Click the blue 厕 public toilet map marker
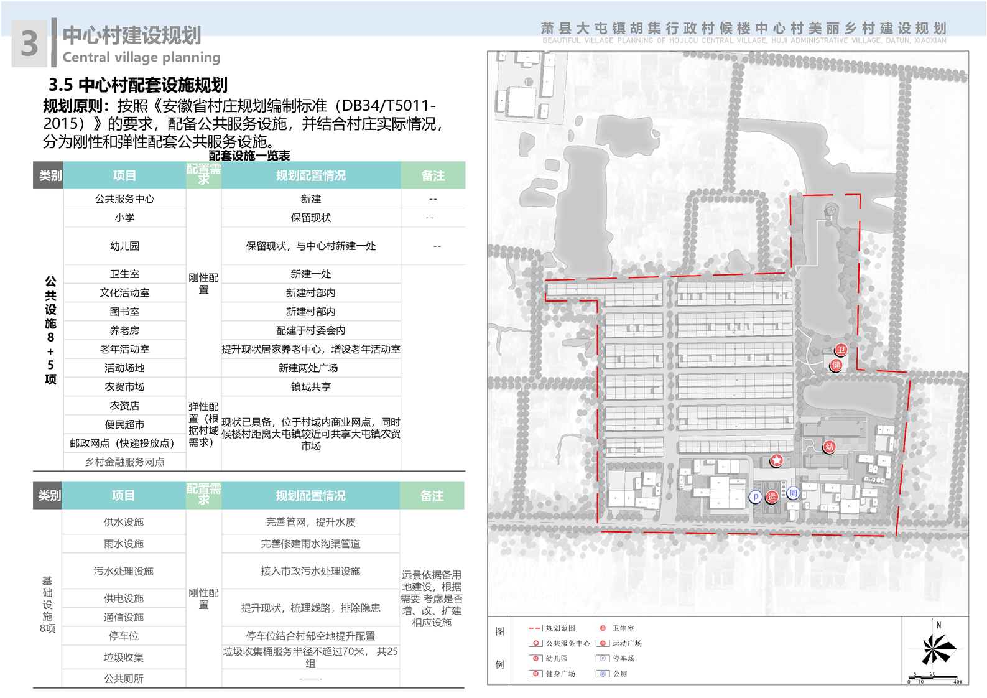This screenshot has height=698, width=987. [x=793, y=493]
